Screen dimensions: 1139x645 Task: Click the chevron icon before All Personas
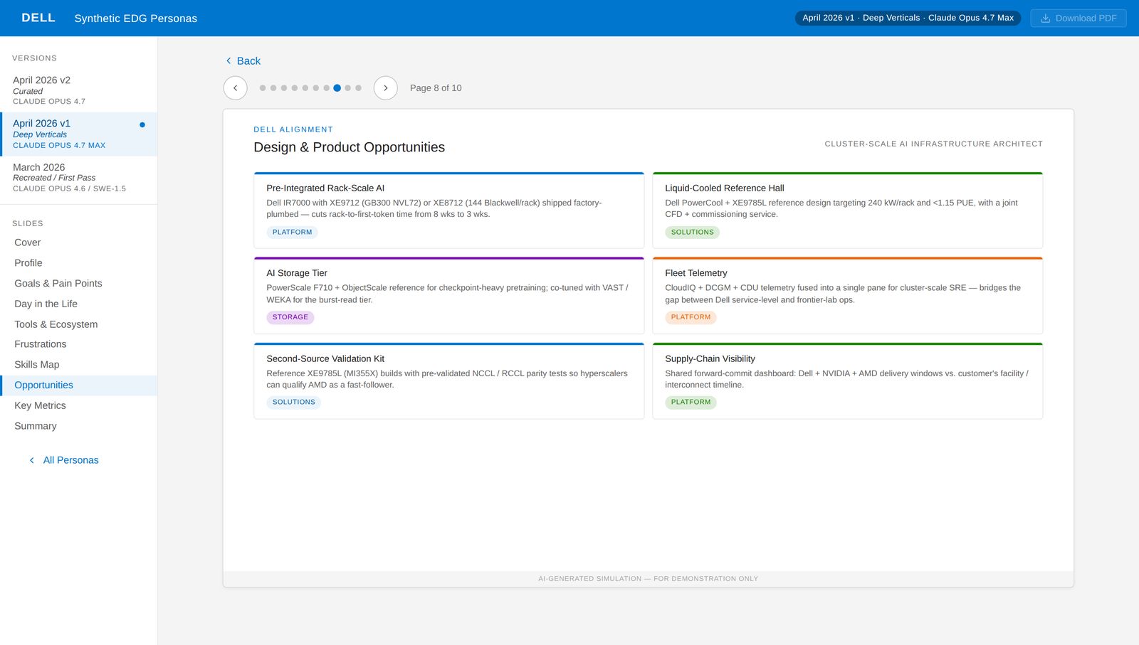pos(31,460)
